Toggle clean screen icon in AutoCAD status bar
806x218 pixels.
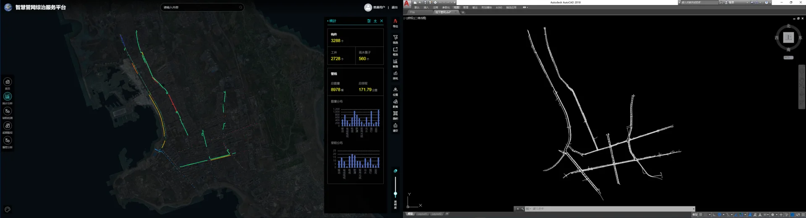(x=798, y=215)
